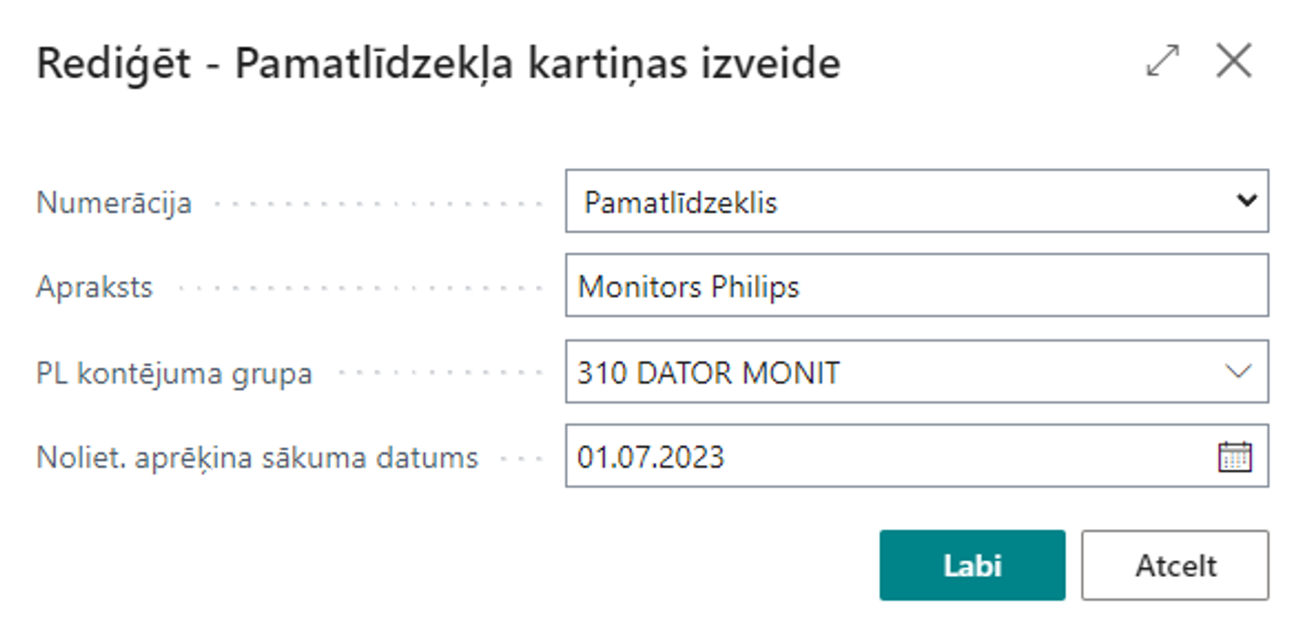Click the 01.07.2023 date text
1298x618 pixels.
point(650,458)
